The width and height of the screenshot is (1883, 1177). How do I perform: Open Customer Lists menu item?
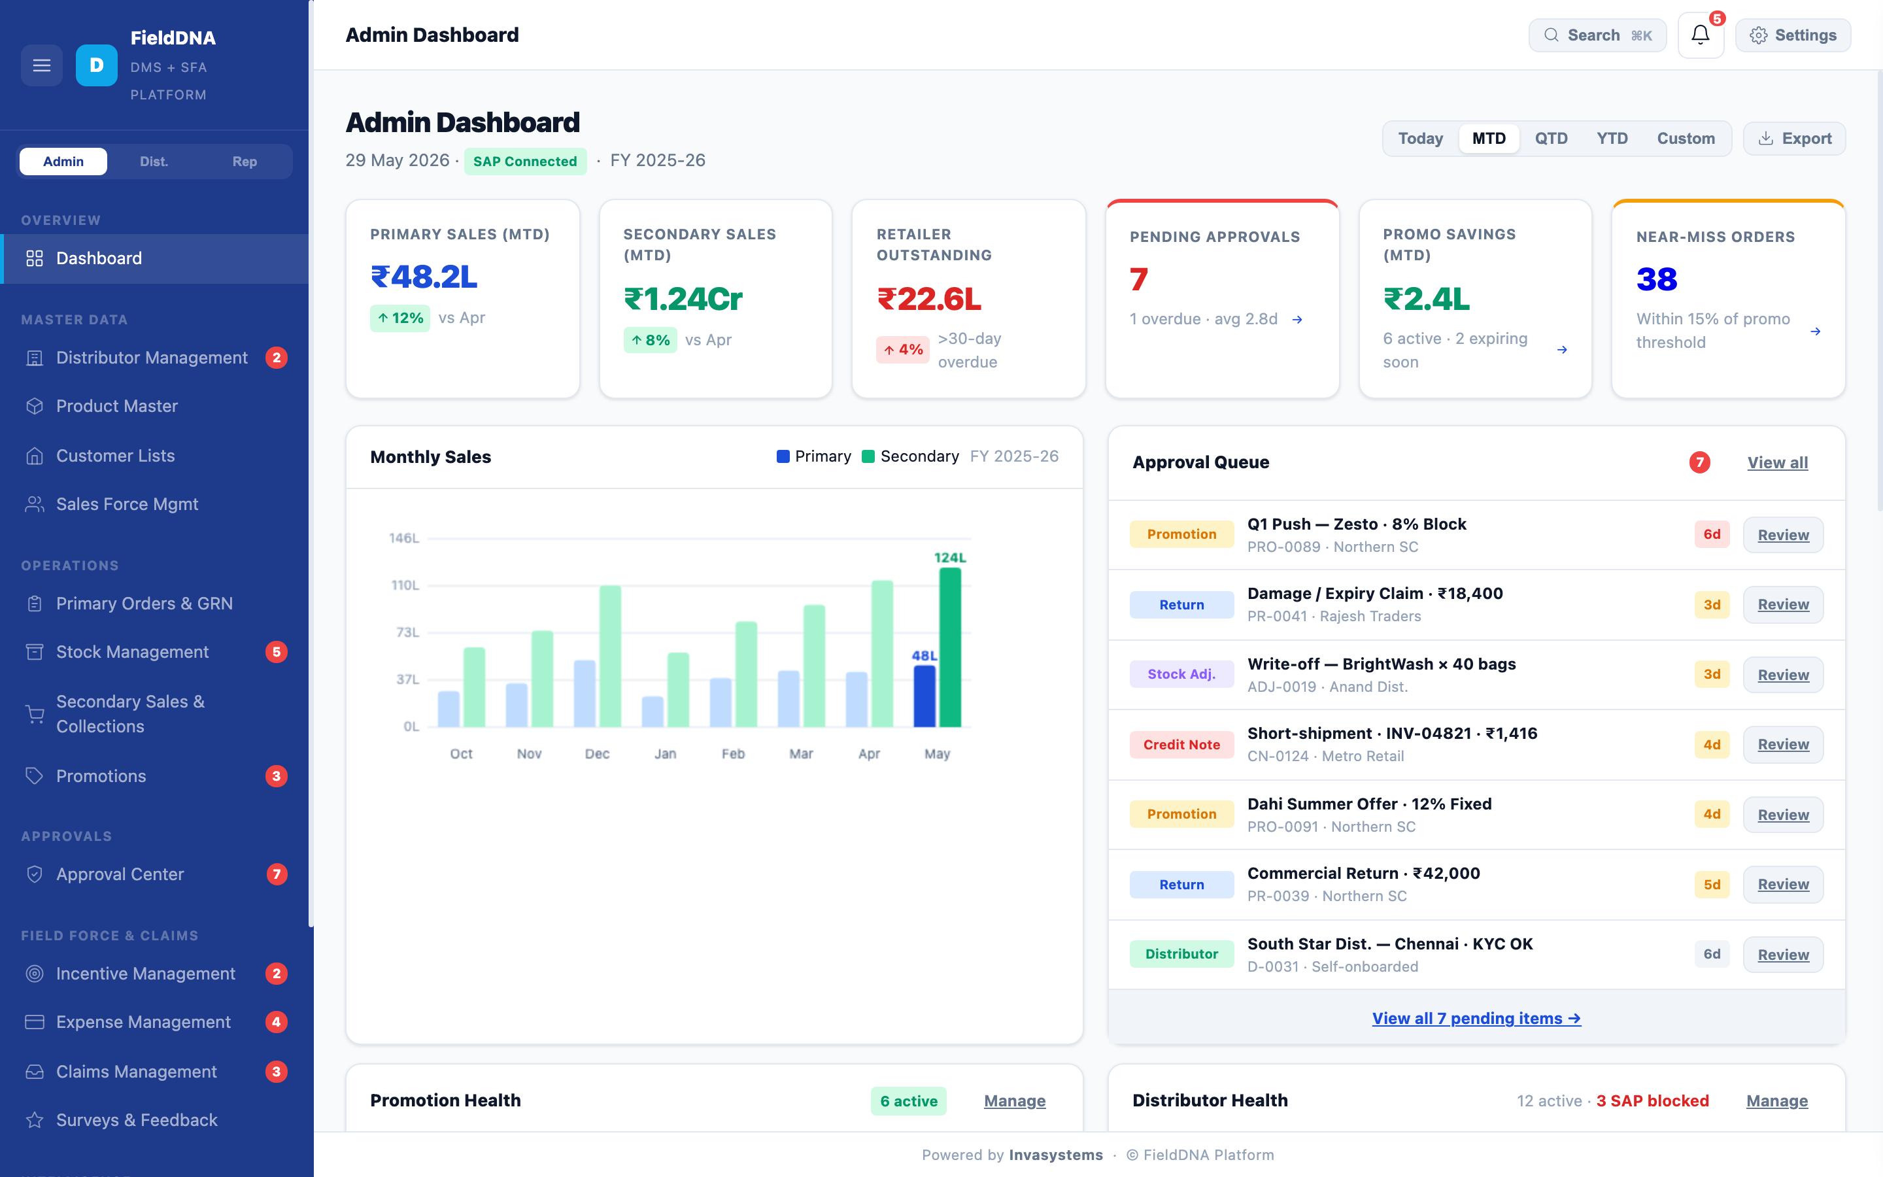click(156, 456)
